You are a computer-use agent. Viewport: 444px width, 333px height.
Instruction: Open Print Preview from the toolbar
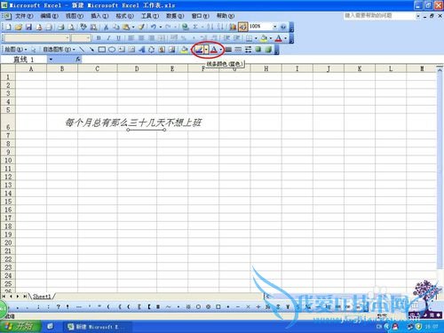71,27
